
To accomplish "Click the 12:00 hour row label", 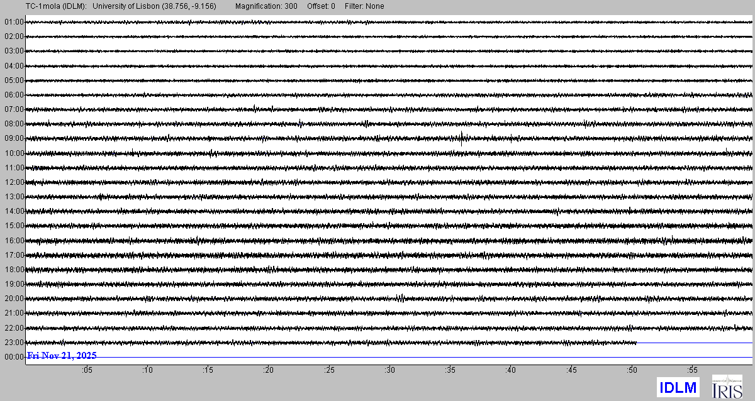I will (13, 182).
